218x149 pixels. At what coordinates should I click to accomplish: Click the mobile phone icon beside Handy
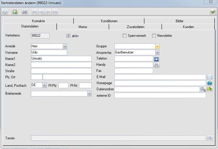tap(156, 65)
